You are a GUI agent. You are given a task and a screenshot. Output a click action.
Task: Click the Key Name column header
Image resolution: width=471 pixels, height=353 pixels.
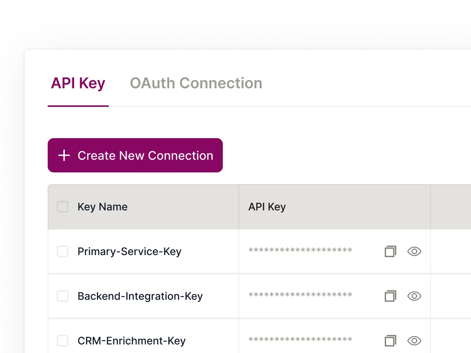[x=102, y=207]
